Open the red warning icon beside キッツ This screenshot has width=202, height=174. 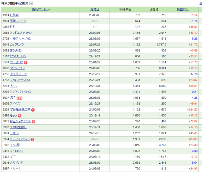tap(20, 116)
